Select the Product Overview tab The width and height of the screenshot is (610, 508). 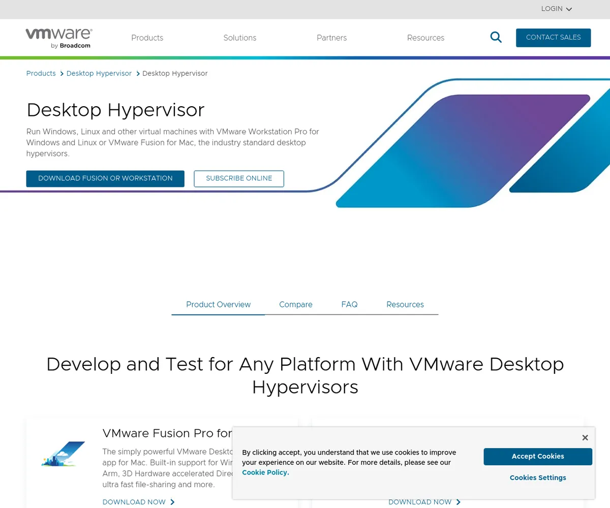click(x=218, y=305)
